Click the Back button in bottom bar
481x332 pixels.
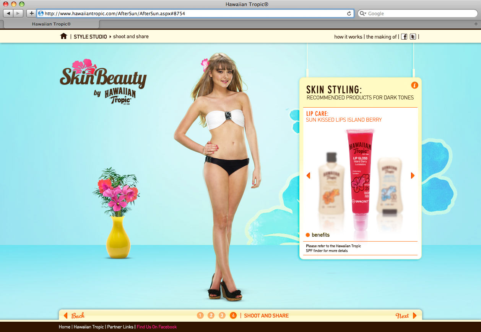pyautogui.click(x=74, y=316)
